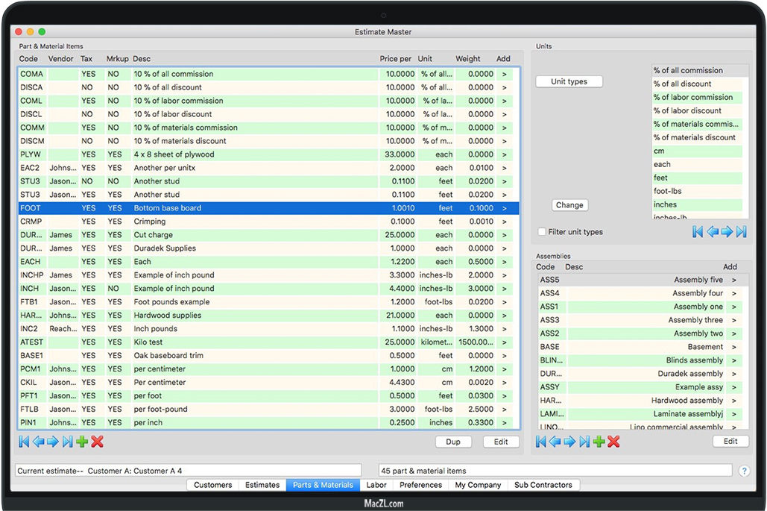Screen dimensions: 767x511
Task: Click add arrow for Assembly five
Action: click(x=733, y=280)
